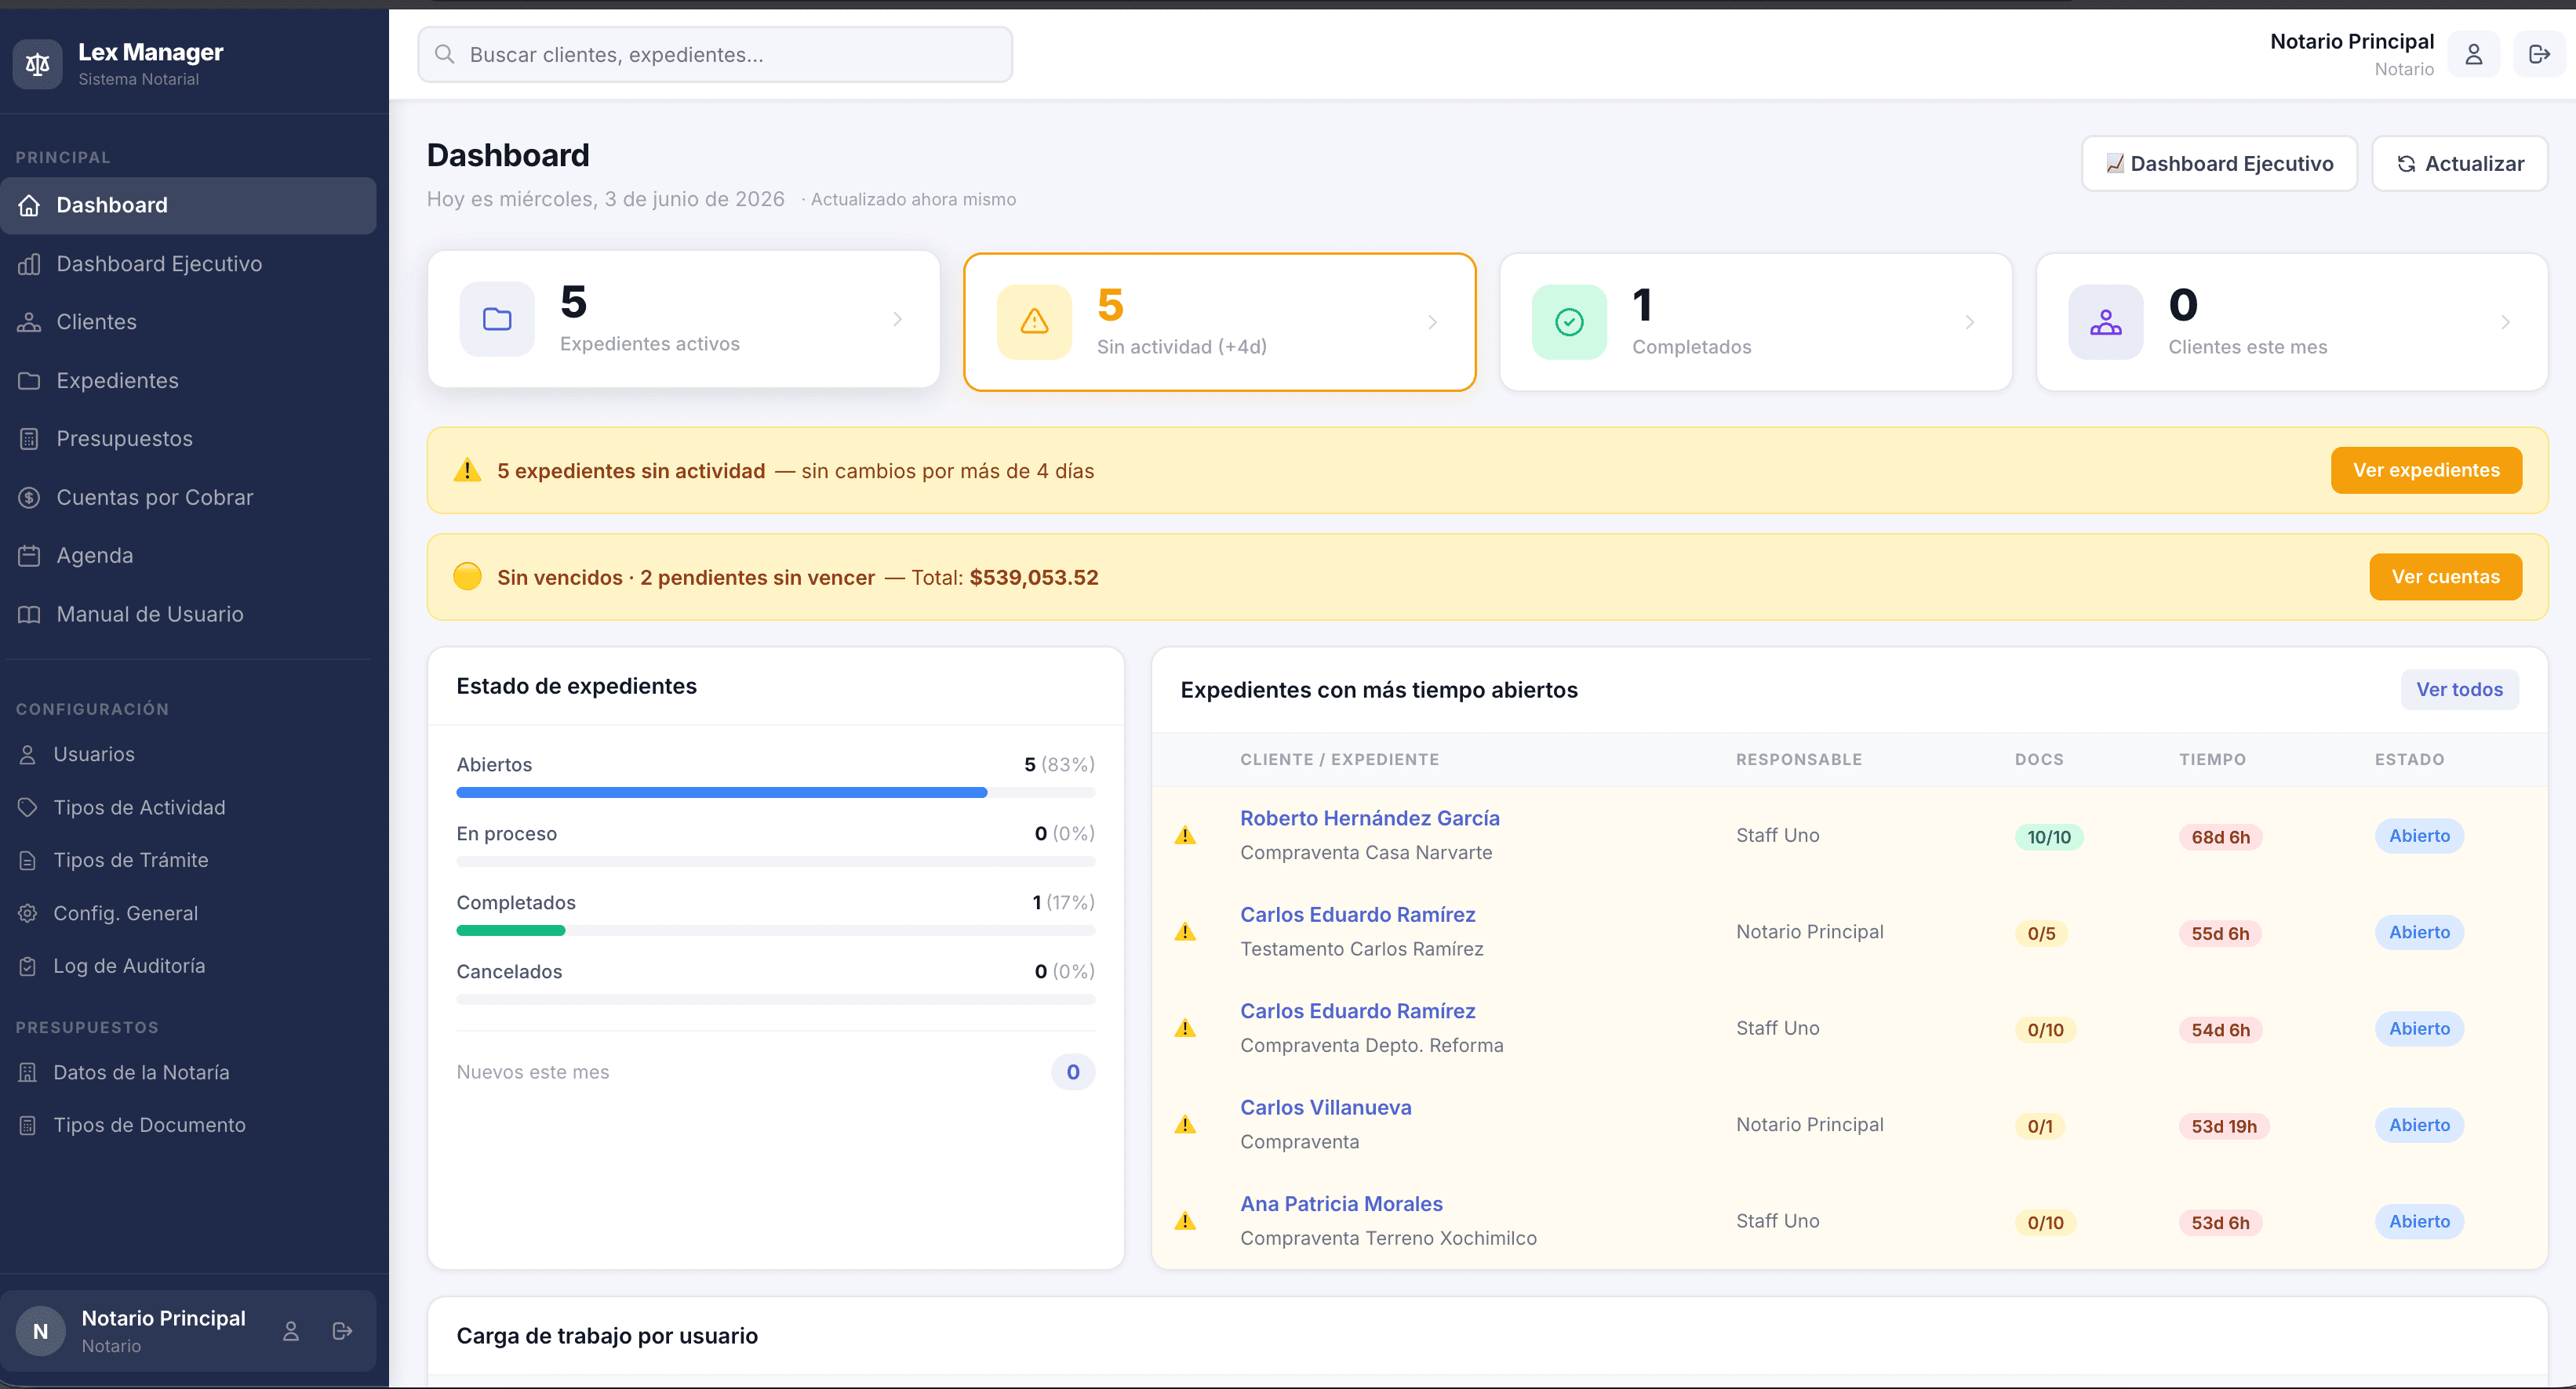
Task: Click the Lex Manager scales logo icon
Action: pos(37,64)
